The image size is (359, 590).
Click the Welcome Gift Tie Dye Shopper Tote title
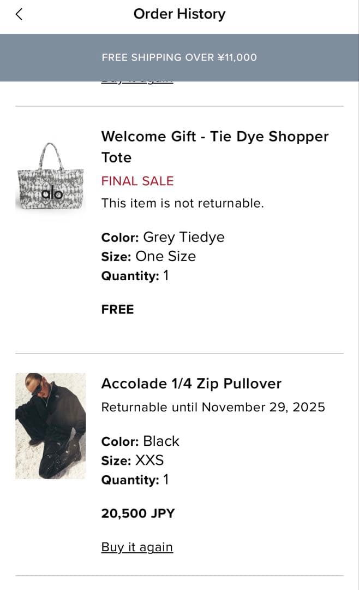pos(214,146)
